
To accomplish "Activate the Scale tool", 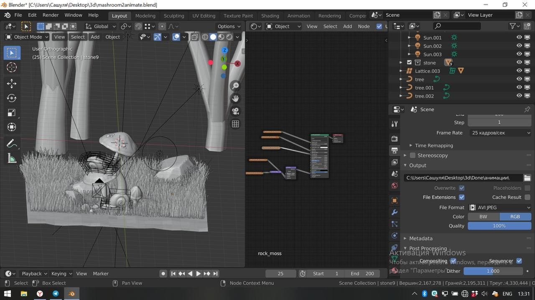I will tap(12, 113).
